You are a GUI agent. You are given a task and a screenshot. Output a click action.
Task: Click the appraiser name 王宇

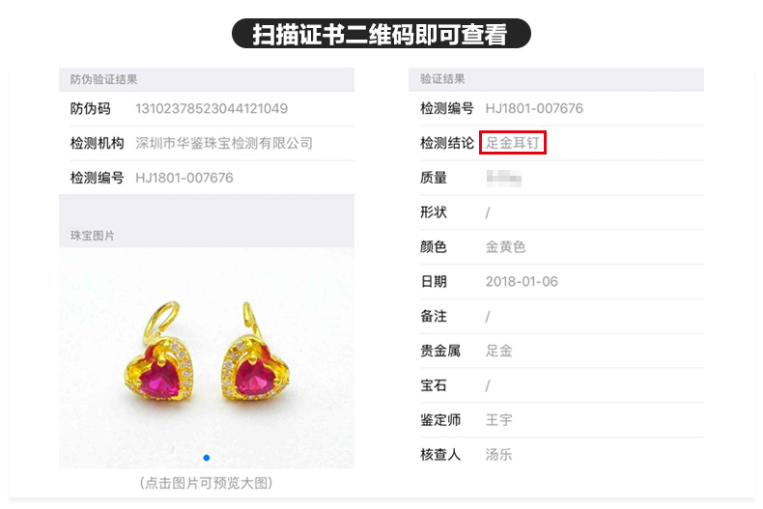498,419
